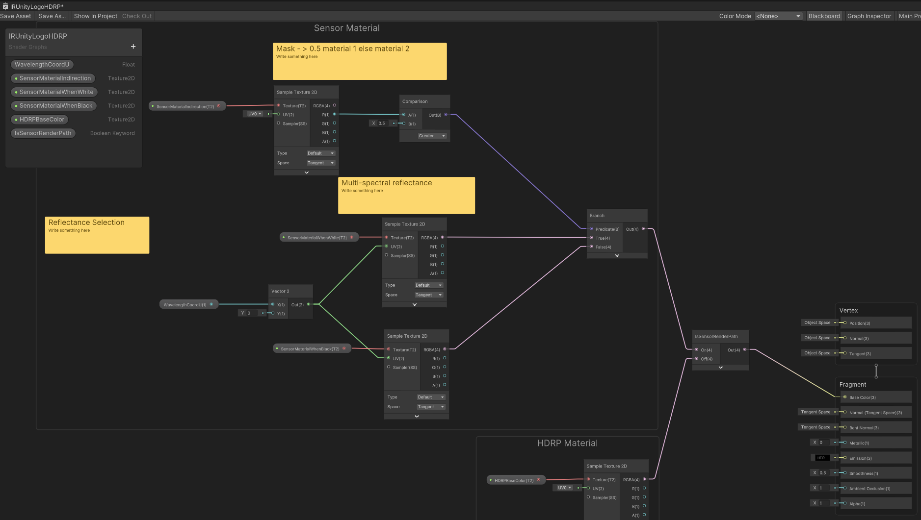Collapse the Branch node using its chevron
Viewport: 921px width, 520px height.
[x=617, y=255]
